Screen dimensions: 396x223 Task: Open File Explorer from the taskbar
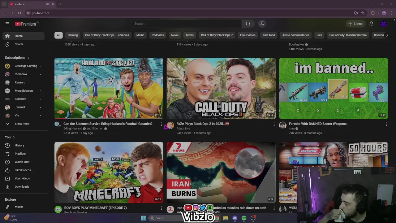[226, 218]
